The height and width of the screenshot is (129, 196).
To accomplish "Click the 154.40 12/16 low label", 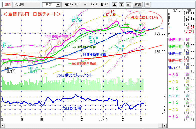I will click(93, 40).
